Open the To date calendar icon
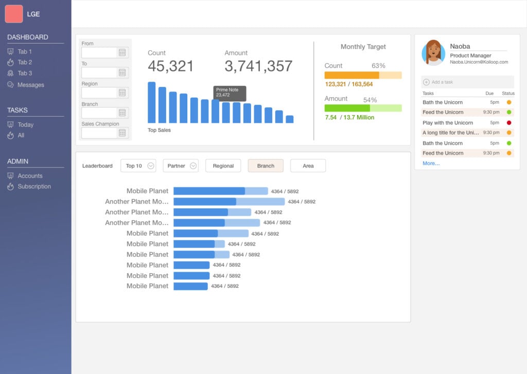The width and height of the screenshot is (527, 374). pyautogui.click(x=122, y=73)
